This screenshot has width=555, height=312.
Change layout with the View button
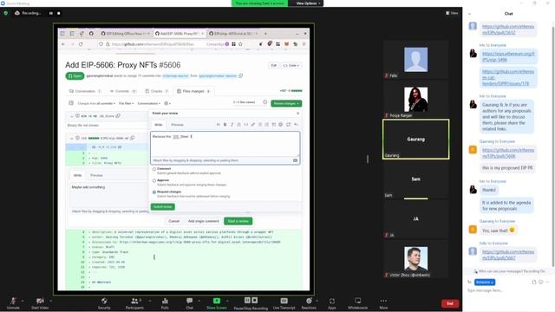pos(452,13)
